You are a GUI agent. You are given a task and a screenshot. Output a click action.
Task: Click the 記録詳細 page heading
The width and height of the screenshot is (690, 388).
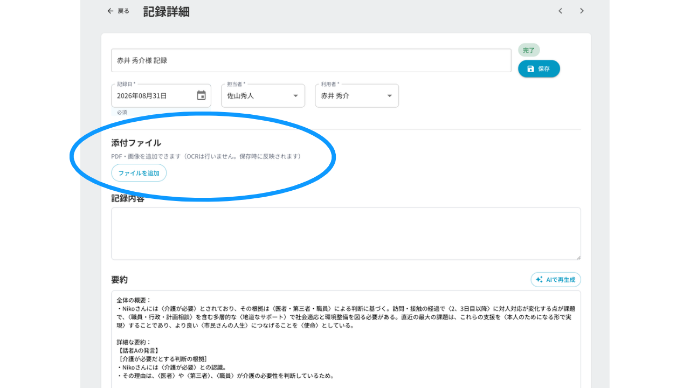click(x=166, y=11)
